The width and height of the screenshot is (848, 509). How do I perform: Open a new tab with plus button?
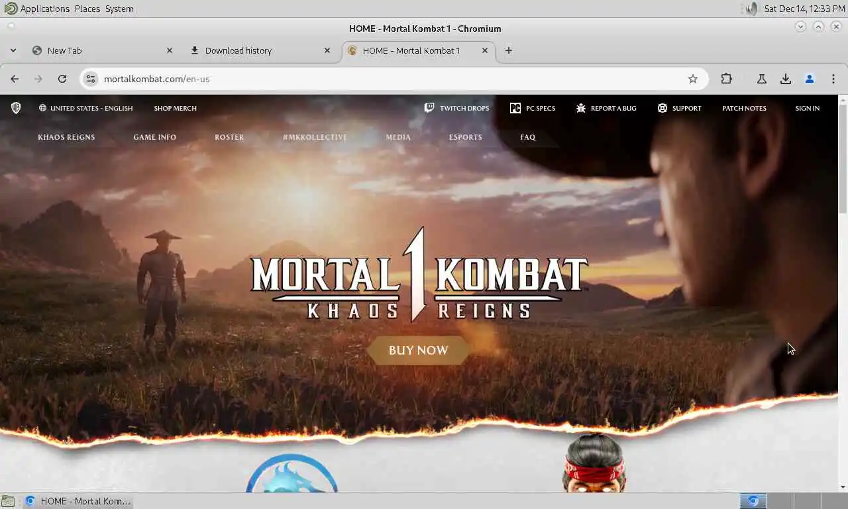(509, 50)
